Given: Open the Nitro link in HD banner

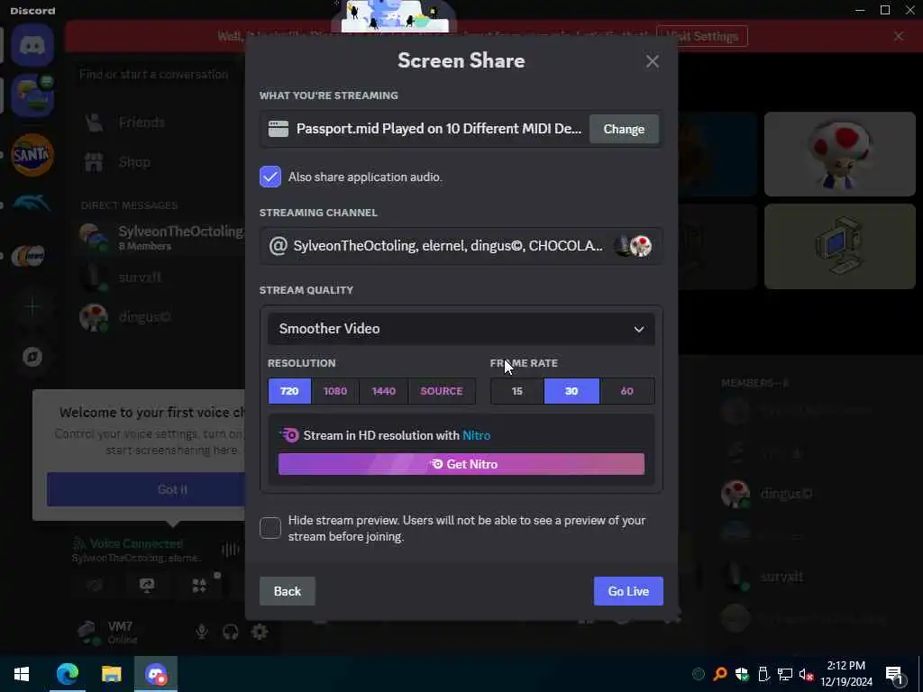Looking at the screenshot, I should coord(476,435).
